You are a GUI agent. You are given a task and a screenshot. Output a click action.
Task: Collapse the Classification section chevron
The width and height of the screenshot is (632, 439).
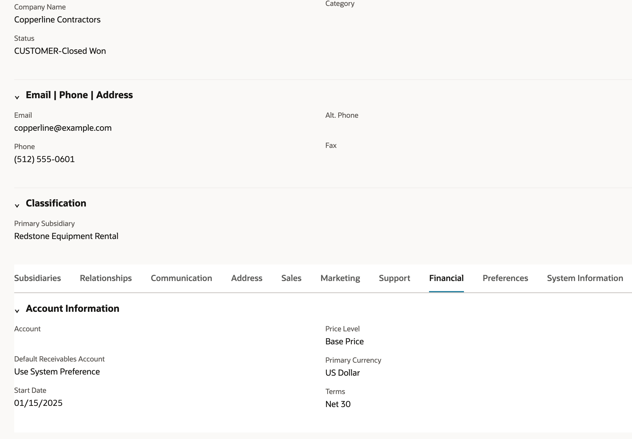click(17, 205)
